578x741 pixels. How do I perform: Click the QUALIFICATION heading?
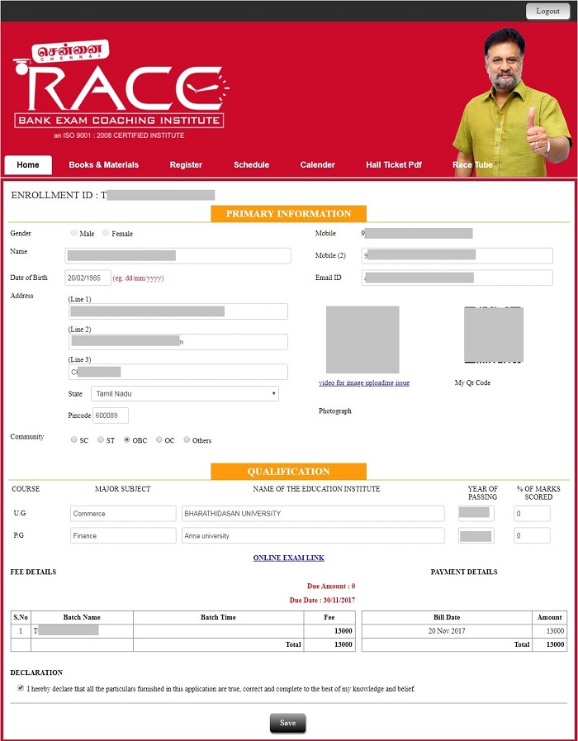click(x=288, y=472)
